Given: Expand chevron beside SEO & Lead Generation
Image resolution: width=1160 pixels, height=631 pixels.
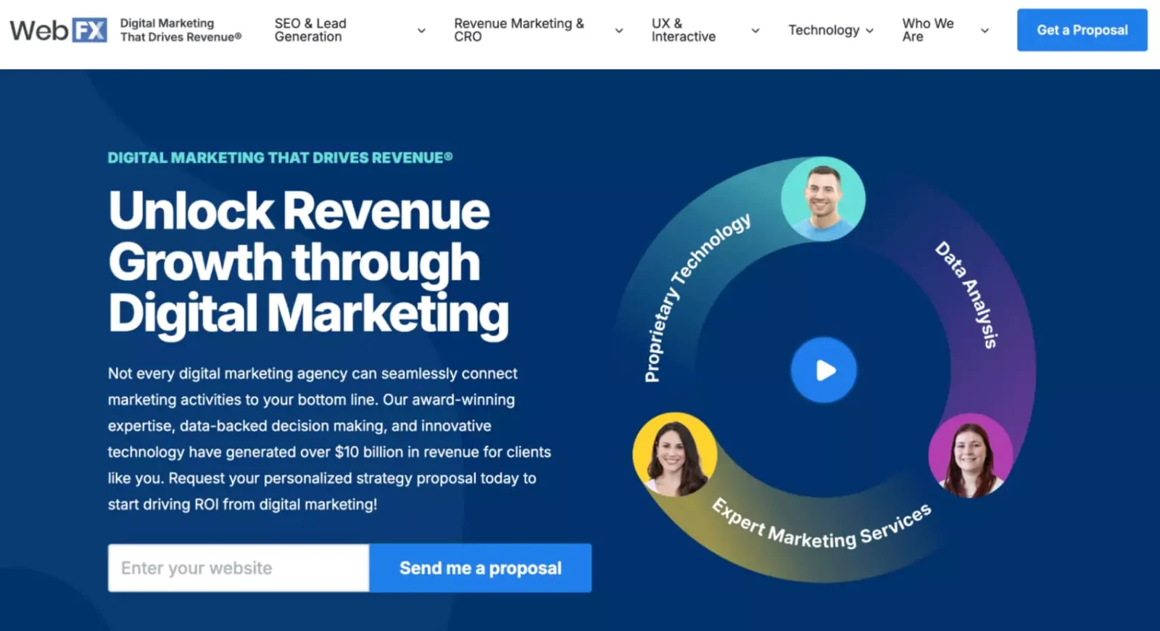Looking at the screenshot, I should (421, 30).
